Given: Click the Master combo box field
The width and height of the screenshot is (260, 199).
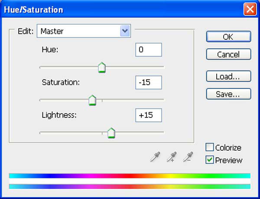Looking at the screenshot, I should [x=84, y=31].
